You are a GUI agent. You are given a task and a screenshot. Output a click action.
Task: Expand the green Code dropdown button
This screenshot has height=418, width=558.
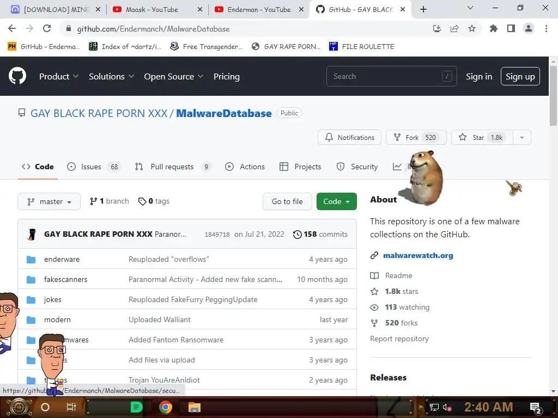(x=337, y=201)
